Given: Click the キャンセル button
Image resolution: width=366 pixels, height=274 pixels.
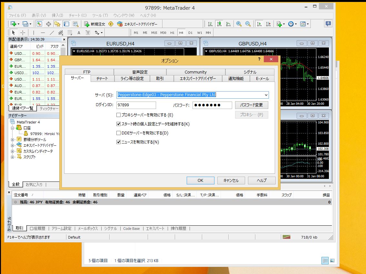Looking at the screenshot, I should coord(231,181).
